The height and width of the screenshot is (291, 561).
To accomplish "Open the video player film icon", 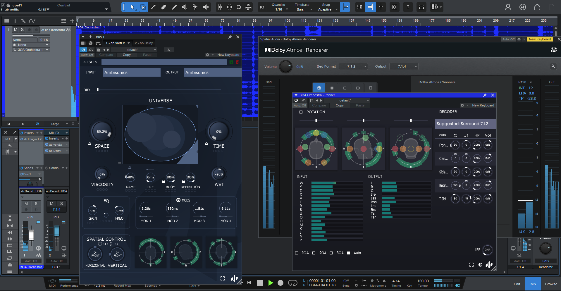I will point(421,7).
